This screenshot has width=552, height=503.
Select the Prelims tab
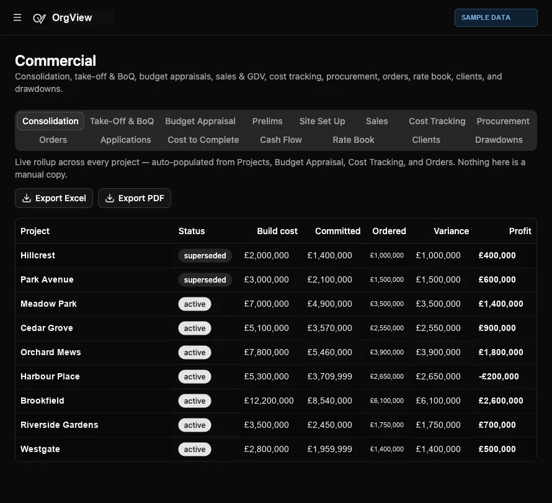267,121
